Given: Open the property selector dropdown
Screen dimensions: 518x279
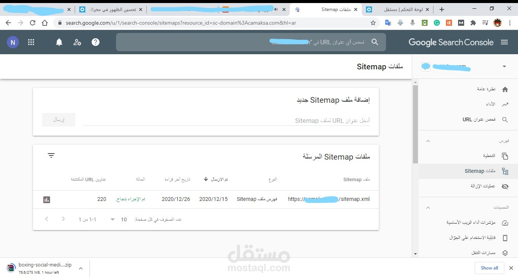Looking at the screenshot, I should 504,66.
